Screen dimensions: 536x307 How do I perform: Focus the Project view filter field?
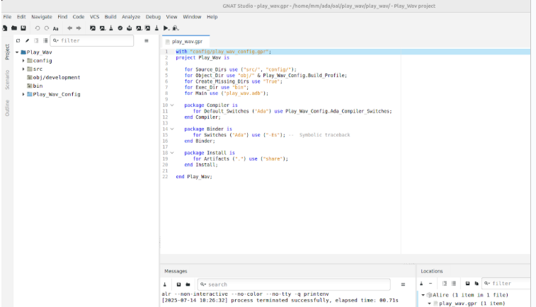coord(92,40)
